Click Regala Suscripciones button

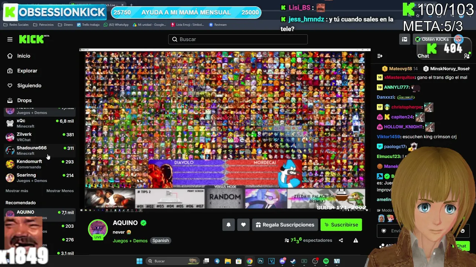tap(285, 225)
